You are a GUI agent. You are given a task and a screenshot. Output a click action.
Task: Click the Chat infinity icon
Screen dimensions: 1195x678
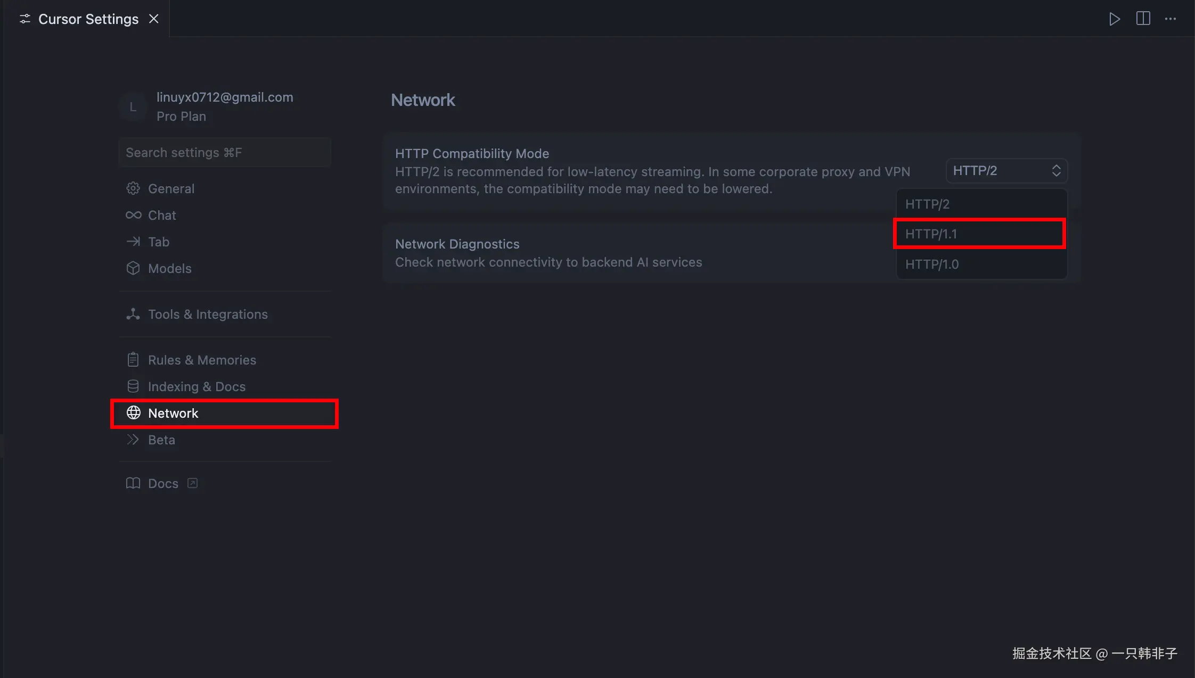click(x=133, y=215)
